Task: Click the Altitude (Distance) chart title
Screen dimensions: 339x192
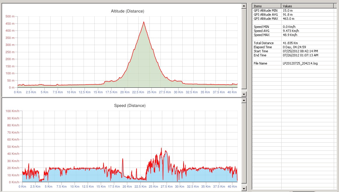Action: (x=128, y=11)
